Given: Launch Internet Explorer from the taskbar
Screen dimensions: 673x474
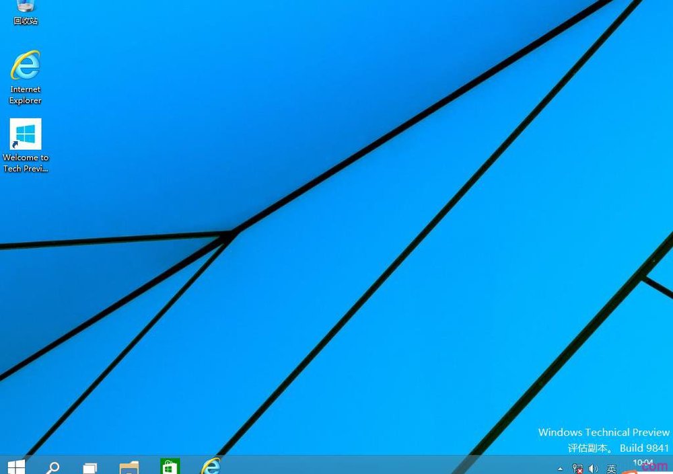Looking at the screenshot, I should (x=211, y=467).
